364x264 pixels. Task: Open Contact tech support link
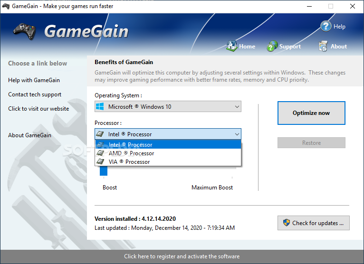coord(35,94)
